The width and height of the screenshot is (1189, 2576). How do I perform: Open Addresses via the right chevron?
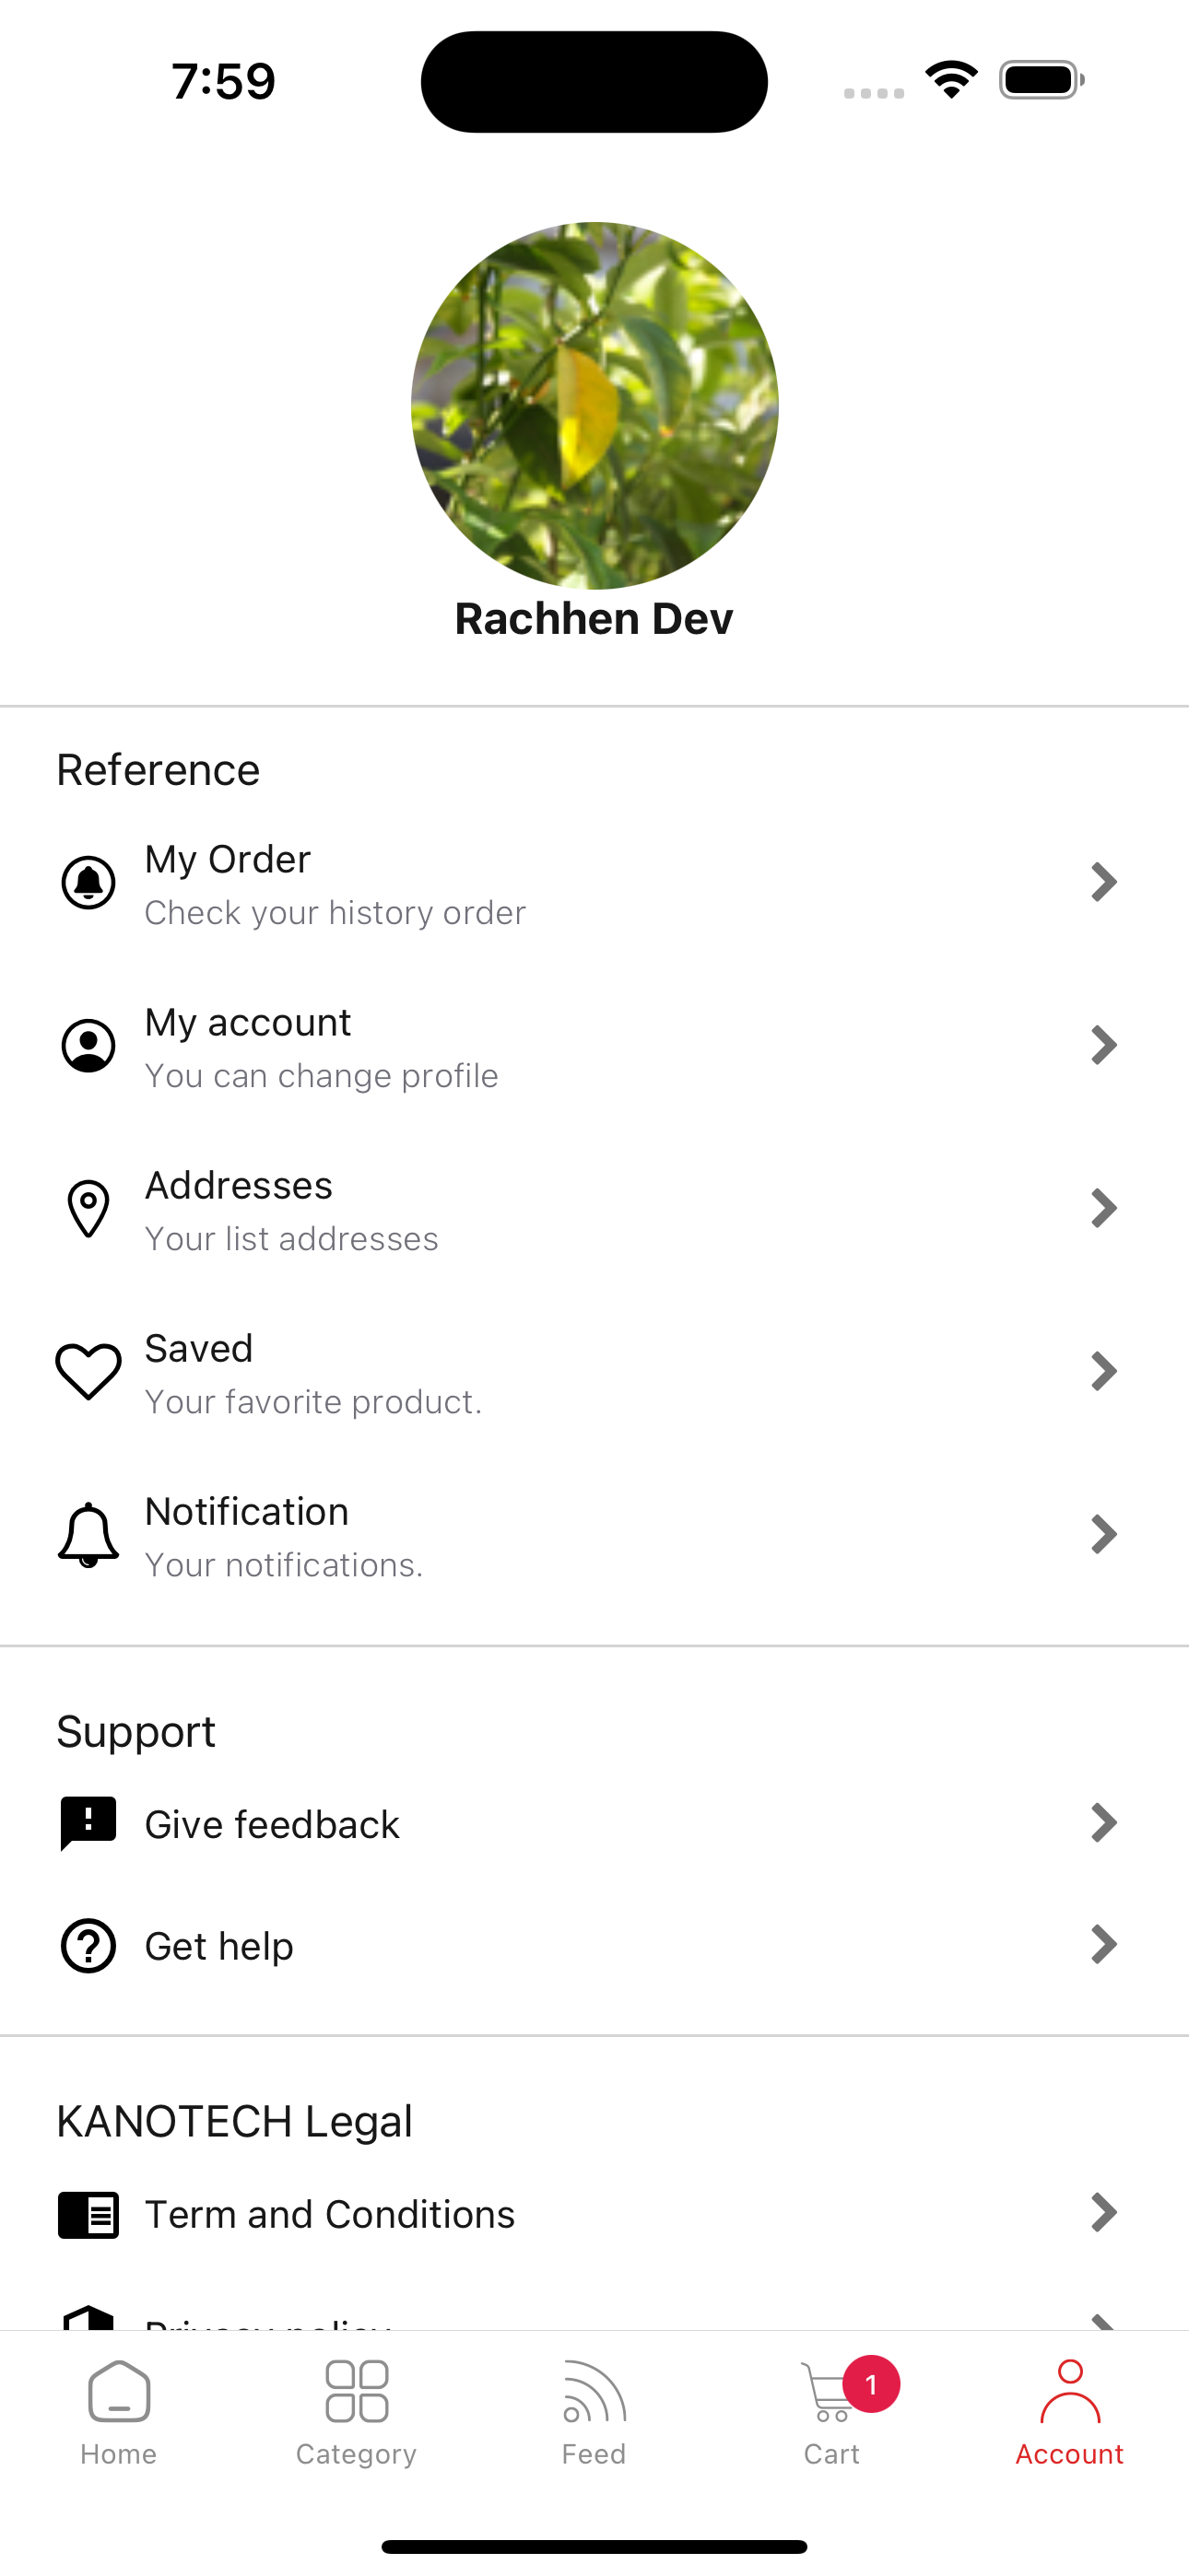(x=1103, y=1208)
